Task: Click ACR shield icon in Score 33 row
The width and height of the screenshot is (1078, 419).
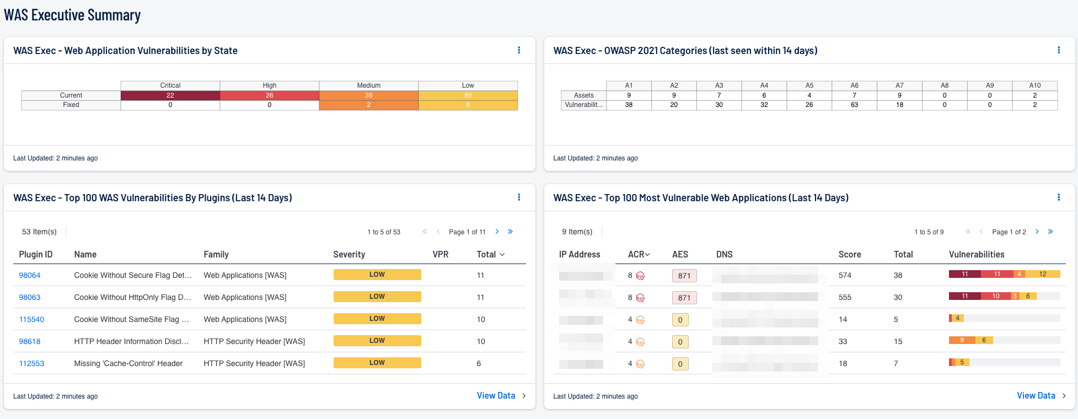Action: [x=640, y=342]
